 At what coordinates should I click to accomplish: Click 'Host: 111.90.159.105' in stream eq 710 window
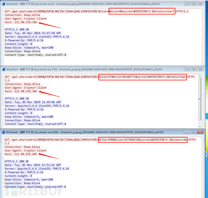(x=21, y=91)
